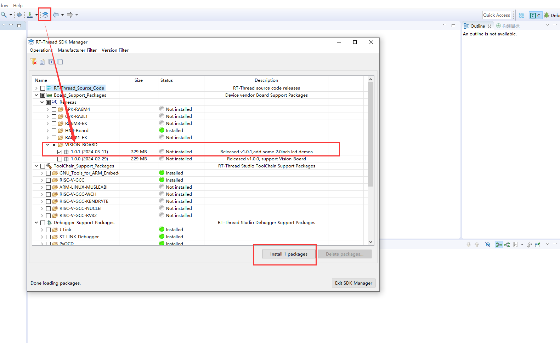The width and height of the screenshot is (560, 343).
Task: Click the gray down arrow in bottom panel
Action: [x=469, y=245]
